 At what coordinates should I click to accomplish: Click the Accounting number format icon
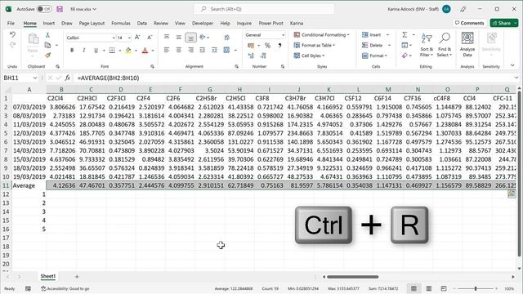pos(251,46)
